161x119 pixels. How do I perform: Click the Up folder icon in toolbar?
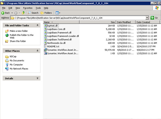(23, 13)
